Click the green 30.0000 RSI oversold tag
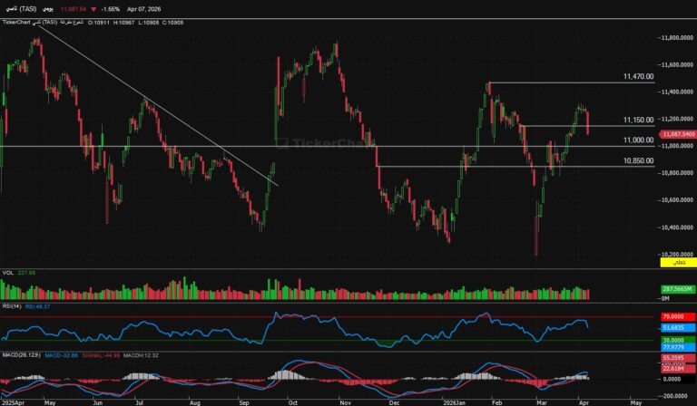697x406 pixels. pyautogui.click(x=678, y=339)
